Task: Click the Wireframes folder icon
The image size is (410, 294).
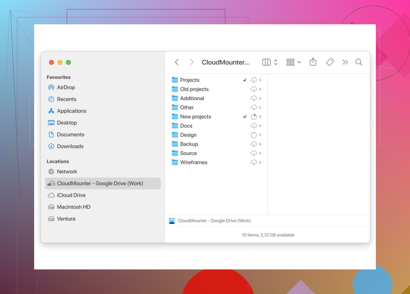Action: (175, 162)
